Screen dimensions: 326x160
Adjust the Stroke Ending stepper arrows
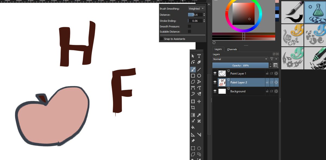coord(204,21)
